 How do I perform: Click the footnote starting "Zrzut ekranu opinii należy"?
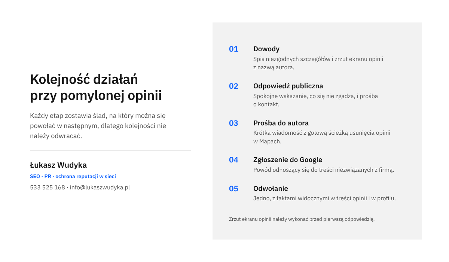click(x=302, y=219)
